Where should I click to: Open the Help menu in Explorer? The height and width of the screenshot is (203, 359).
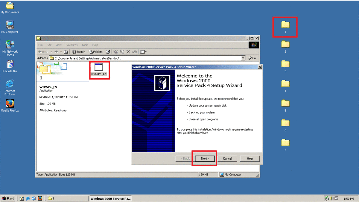click(95, 45)
